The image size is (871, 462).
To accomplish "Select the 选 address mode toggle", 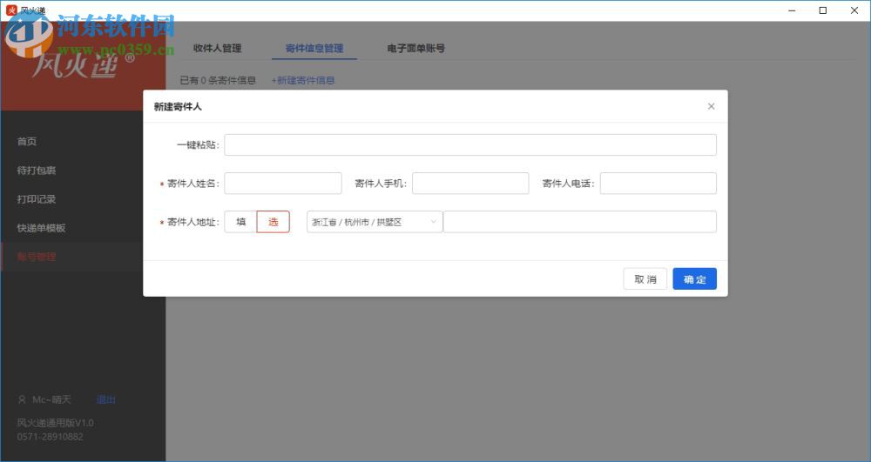I will pos(273,222).
